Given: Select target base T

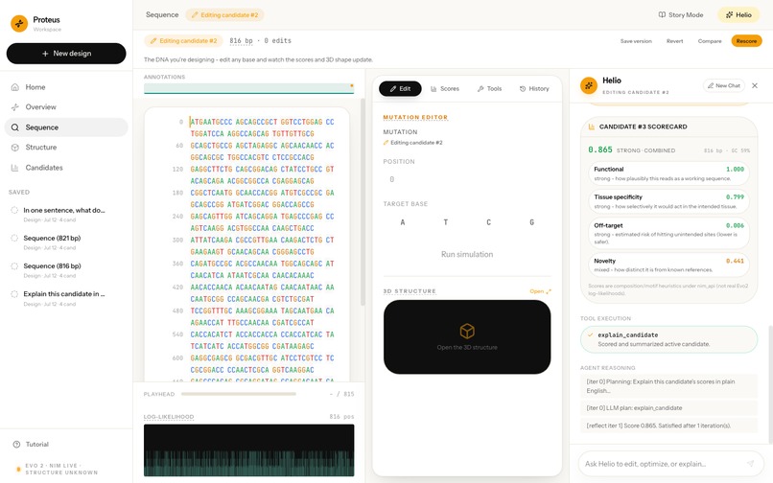Looking at the screenshot, I should (x=446, y=222).
